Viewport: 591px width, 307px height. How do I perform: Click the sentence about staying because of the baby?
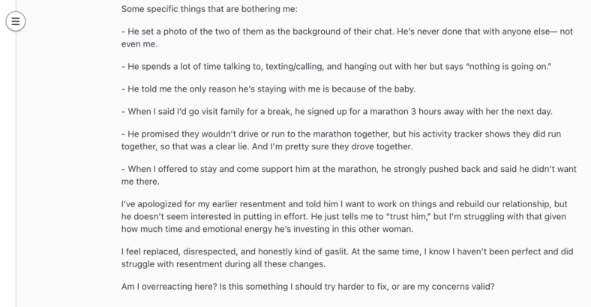click(x=268, y=89)
